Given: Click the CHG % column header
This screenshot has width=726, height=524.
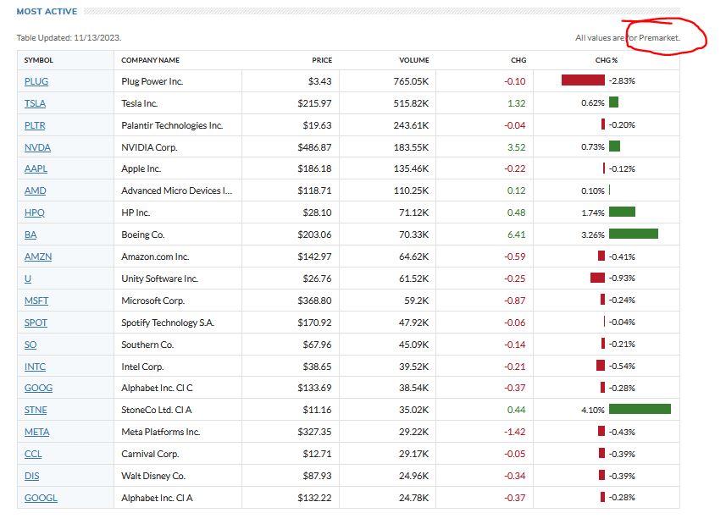Looking at the screenshot, I should [607, 60].
